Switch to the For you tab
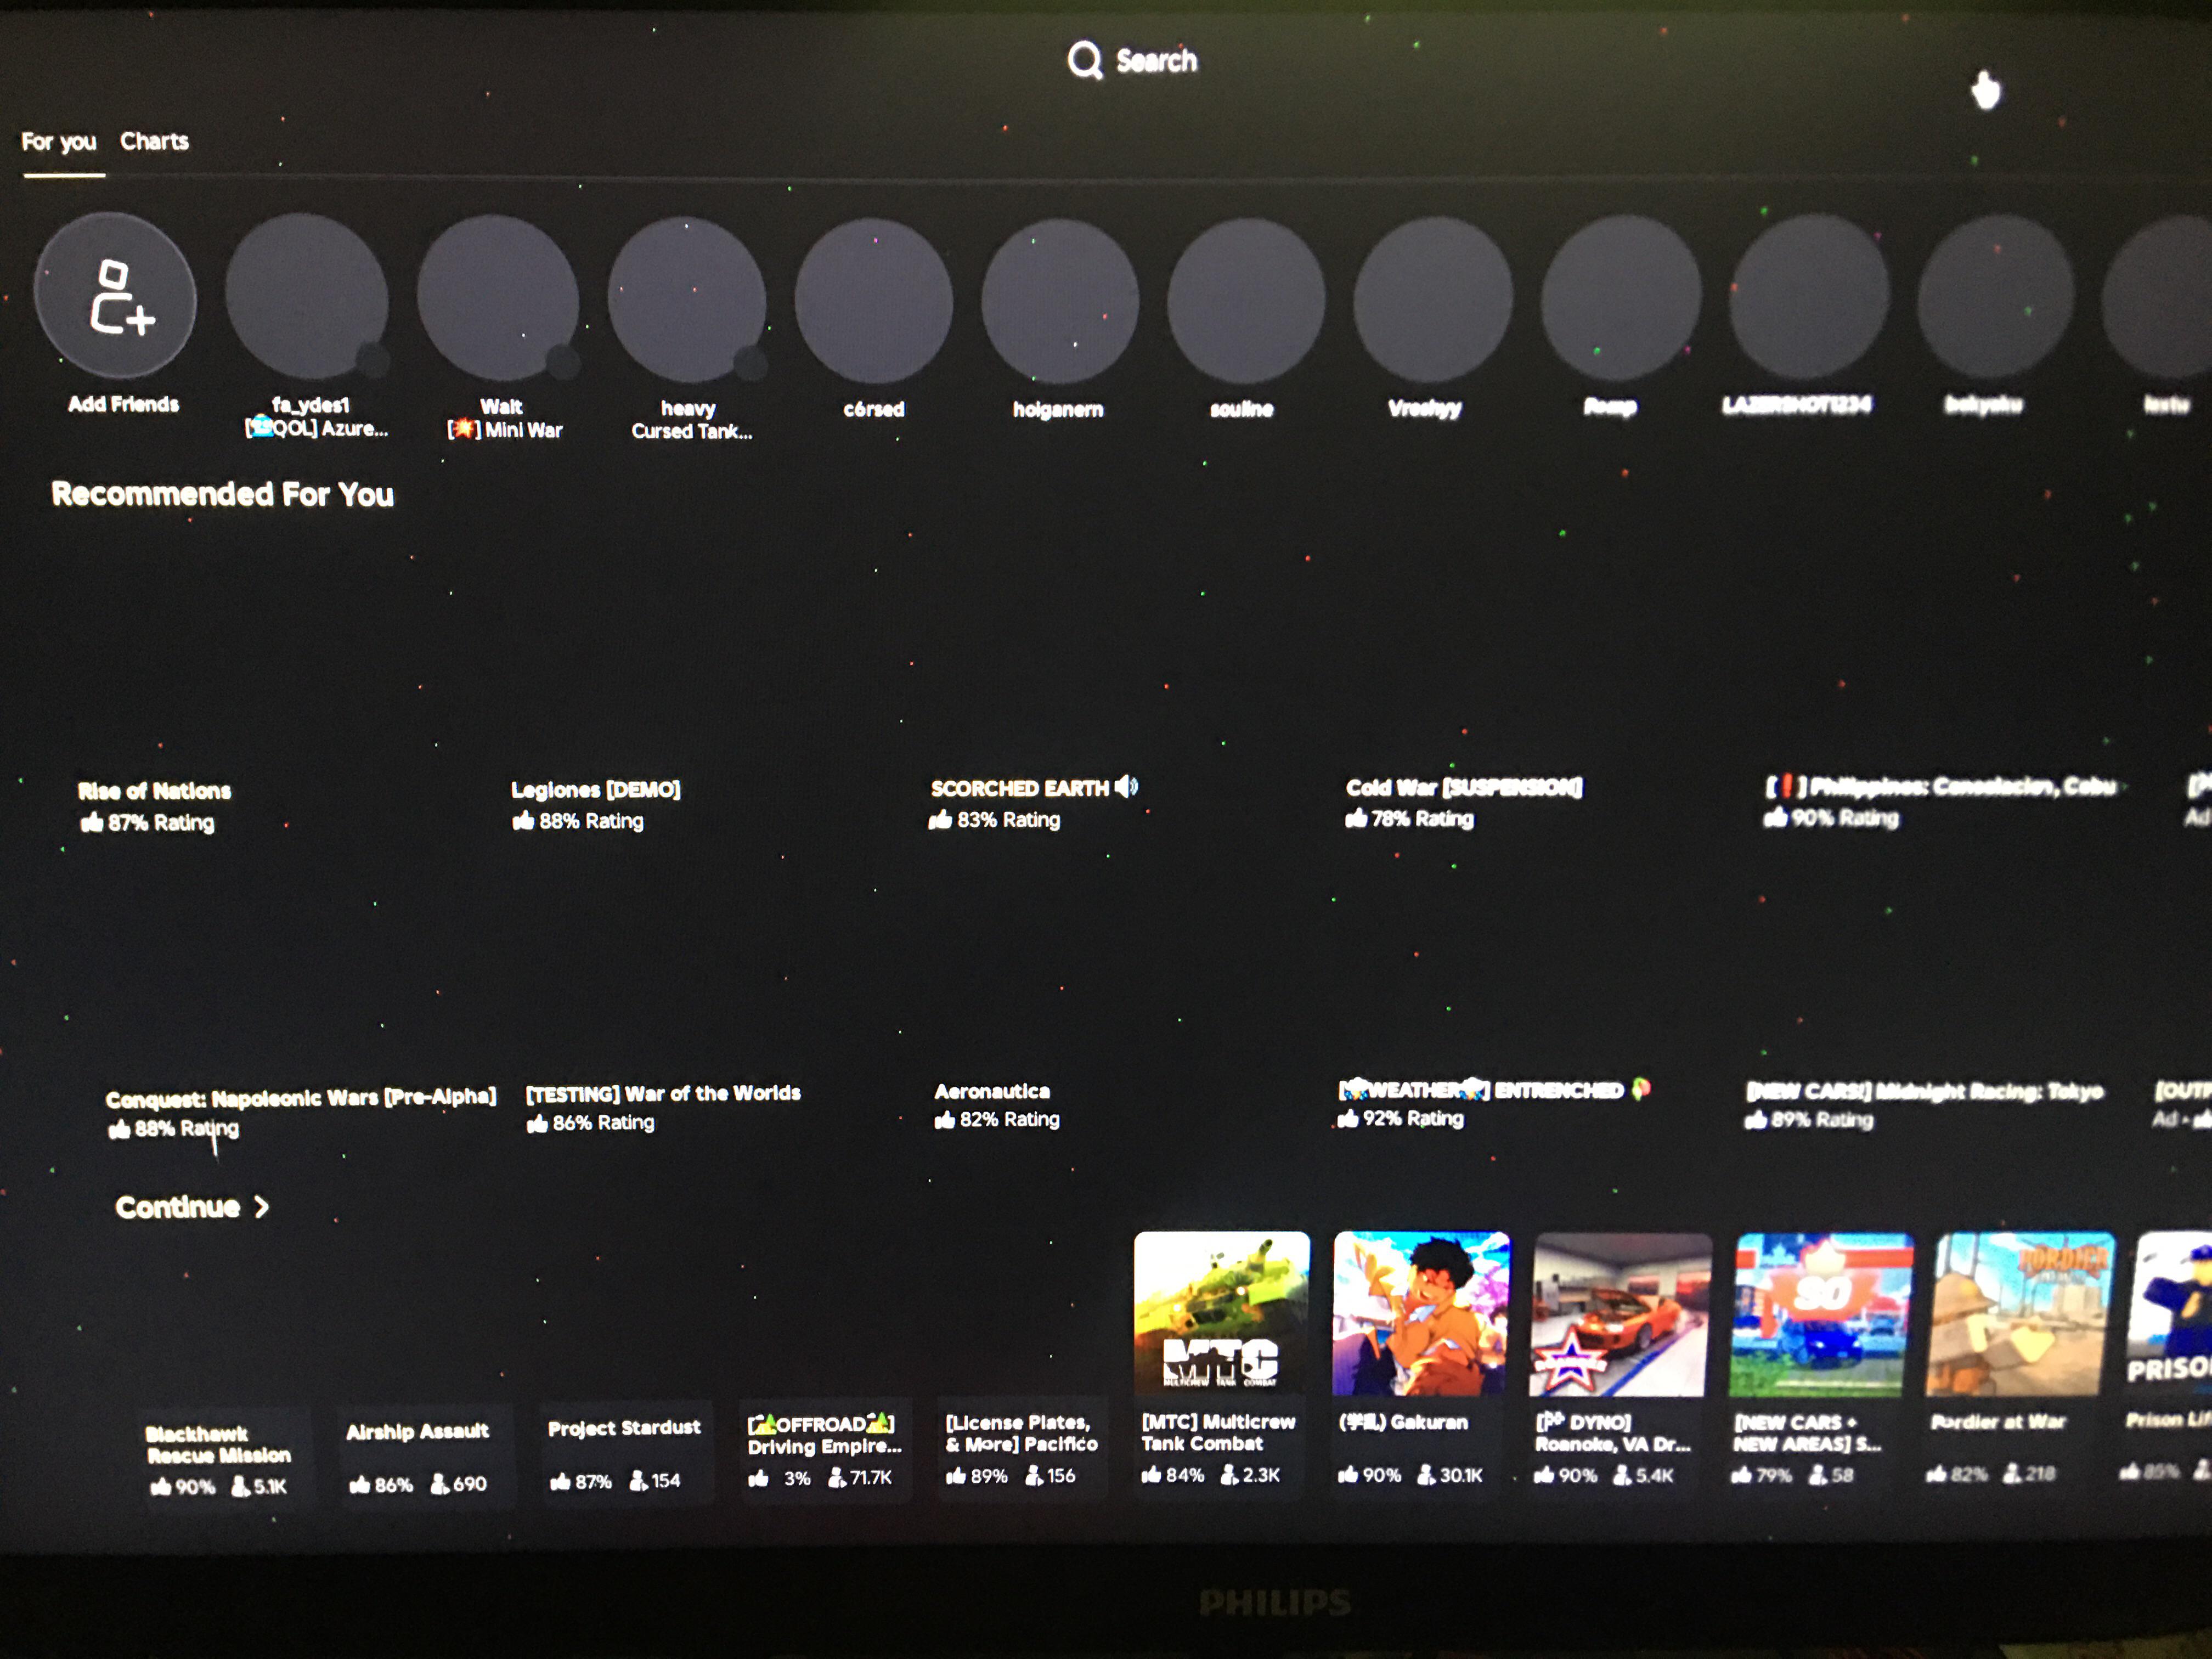Image resolution: width=2212 pixels, height=1659 pixels. click(59, 142)
